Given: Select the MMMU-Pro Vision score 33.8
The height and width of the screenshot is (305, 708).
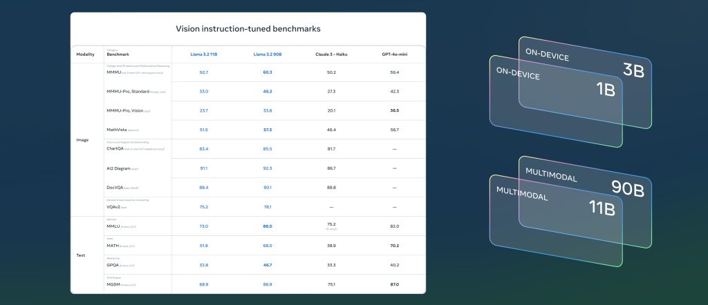Looking at the screenshot, I should pyautogui.click(x=268, y=110).
